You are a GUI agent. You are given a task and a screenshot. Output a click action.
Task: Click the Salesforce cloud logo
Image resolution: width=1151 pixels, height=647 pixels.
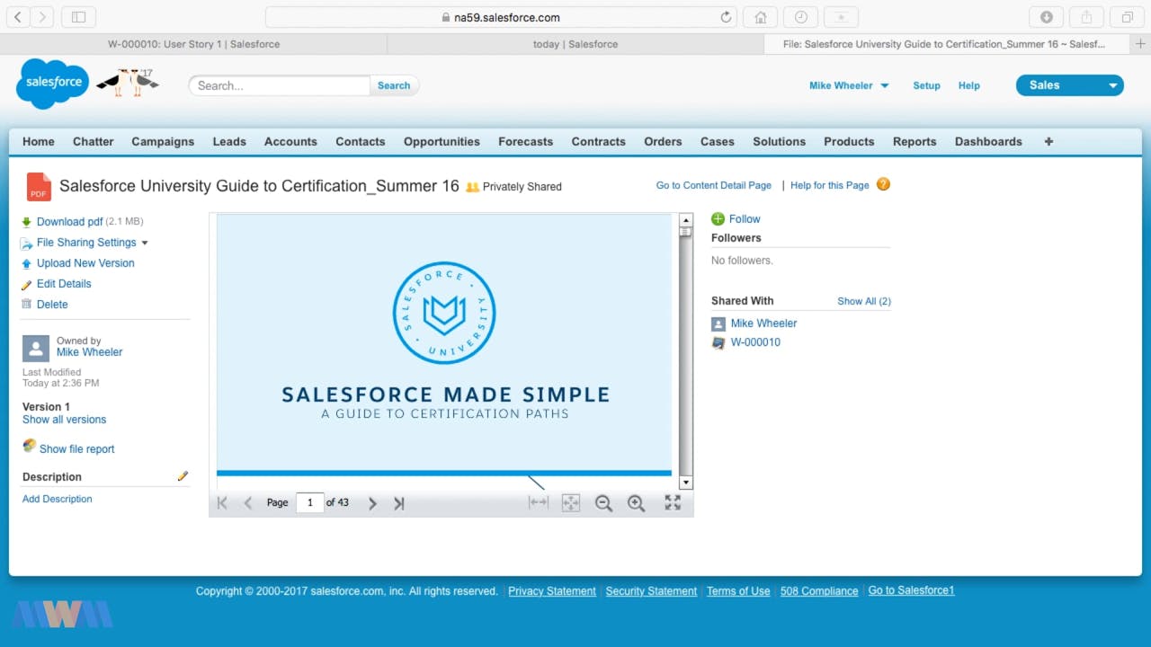[x=53, y=83]
